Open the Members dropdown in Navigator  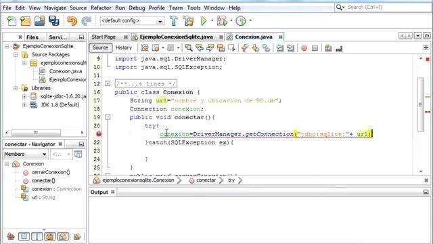(x=26, y=154)
